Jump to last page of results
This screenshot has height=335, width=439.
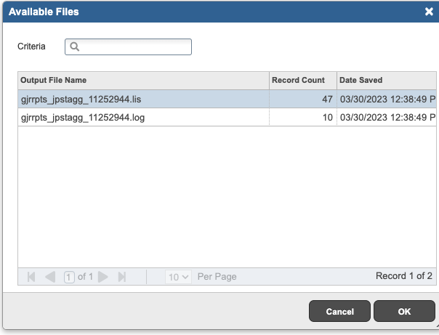coord(122,277)
